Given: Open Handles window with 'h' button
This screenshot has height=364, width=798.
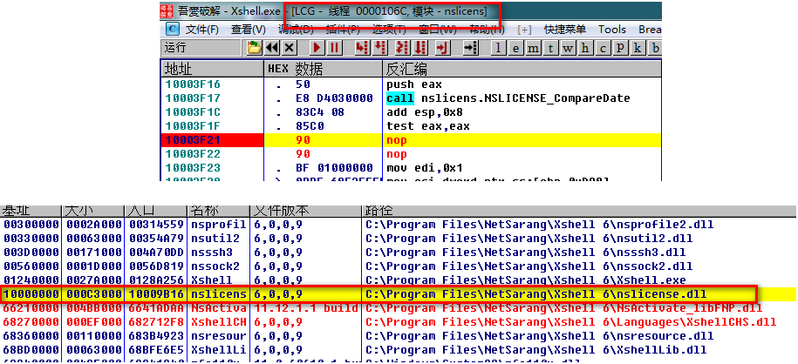Looking at the screenshot, I should click(x=585, y=48).
